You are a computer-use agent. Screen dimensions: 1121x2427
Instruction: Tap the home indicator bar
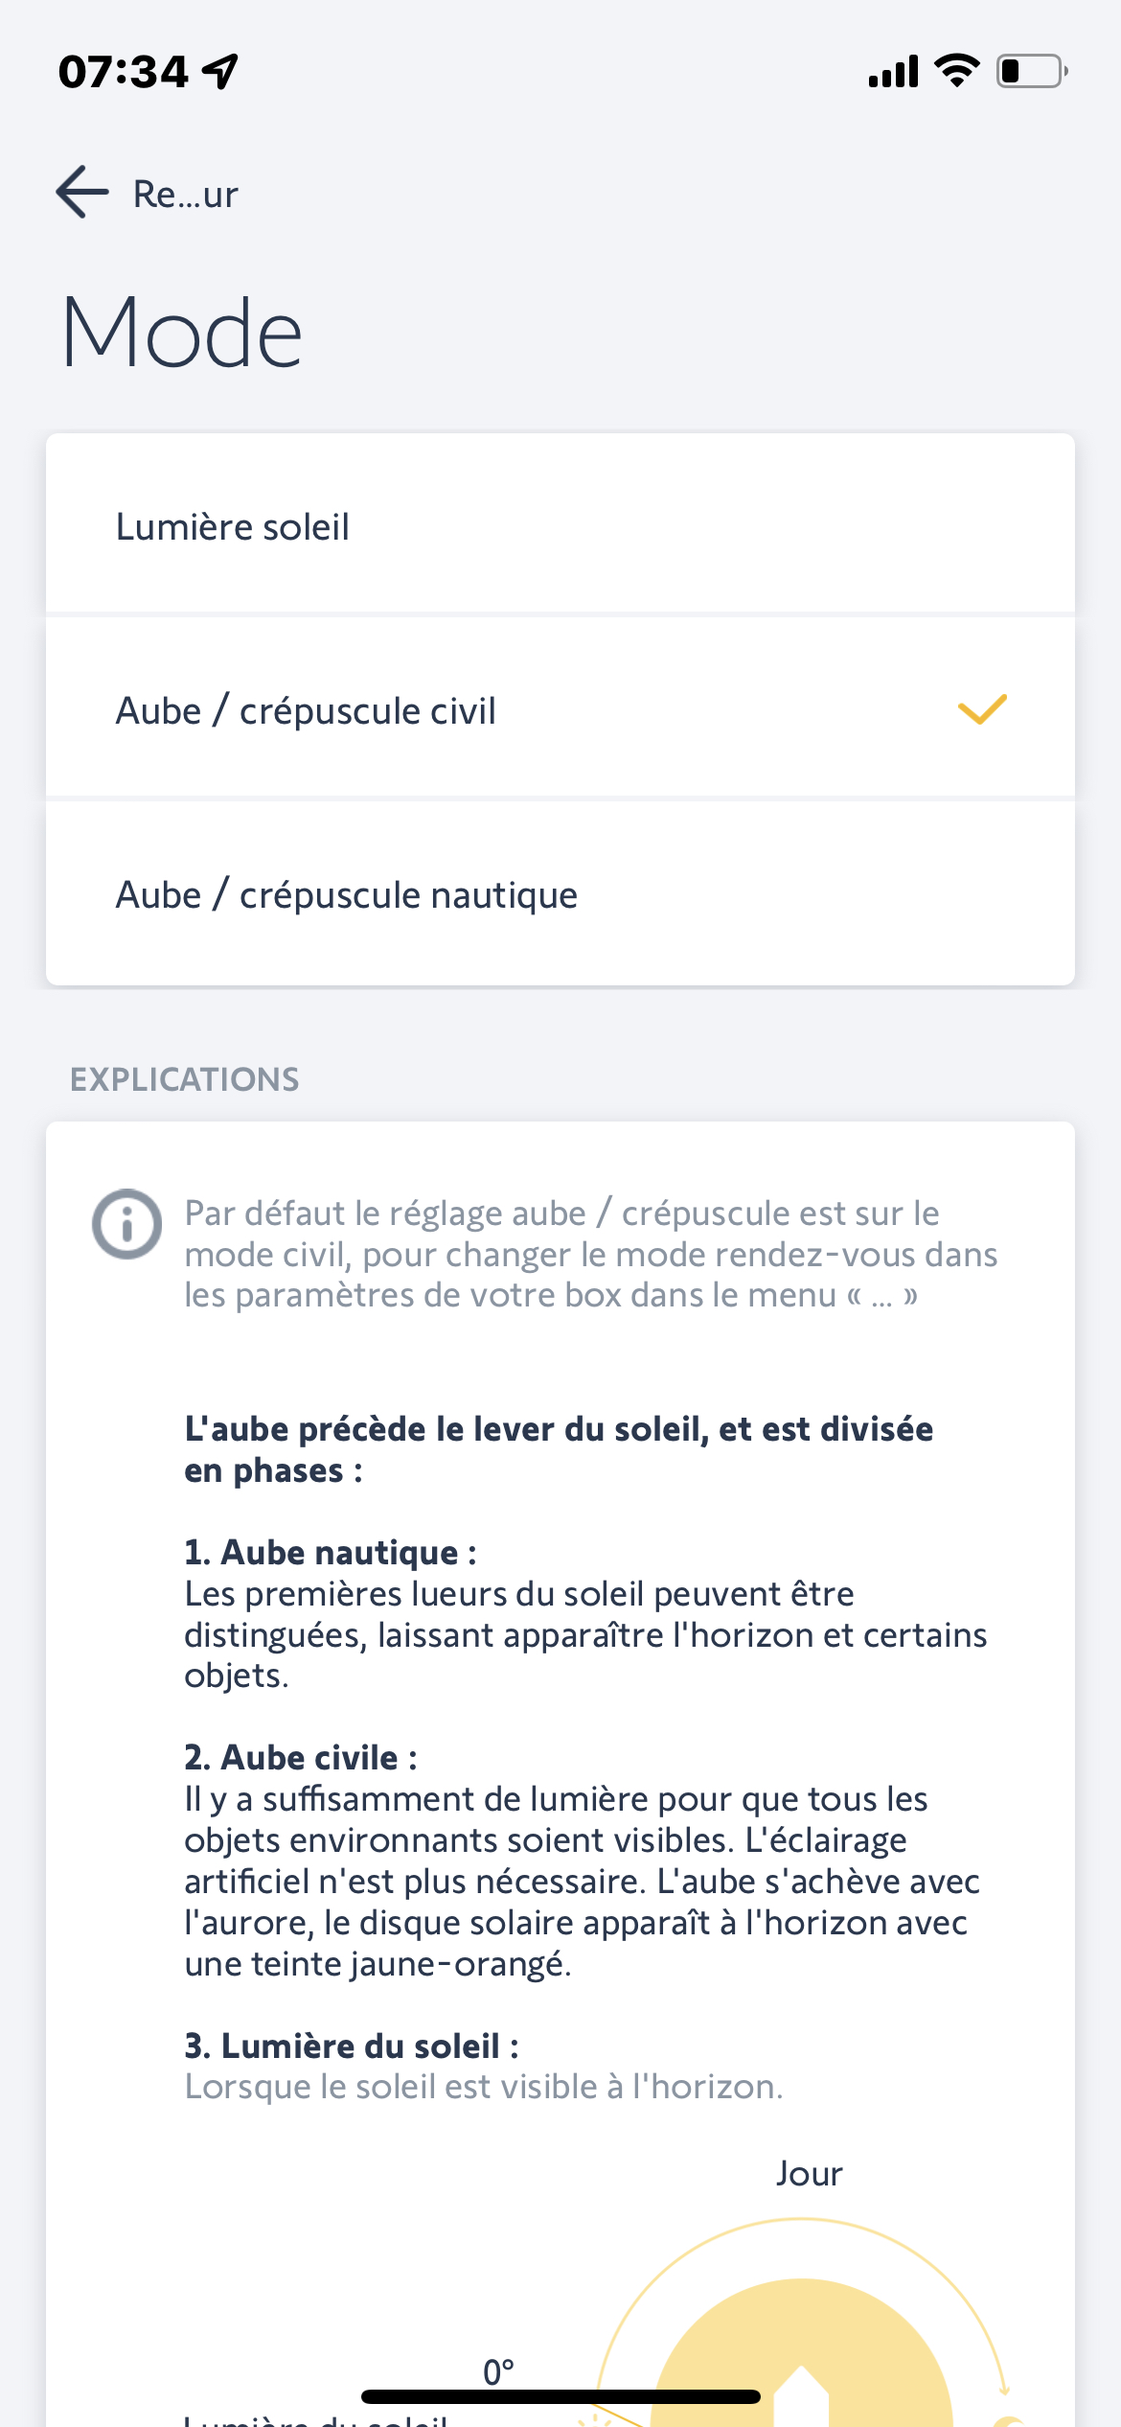coord(560,2396)
